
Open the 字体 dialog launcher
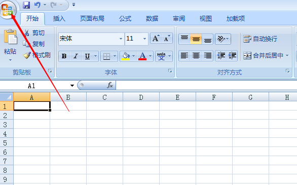[x=170, y=71]
